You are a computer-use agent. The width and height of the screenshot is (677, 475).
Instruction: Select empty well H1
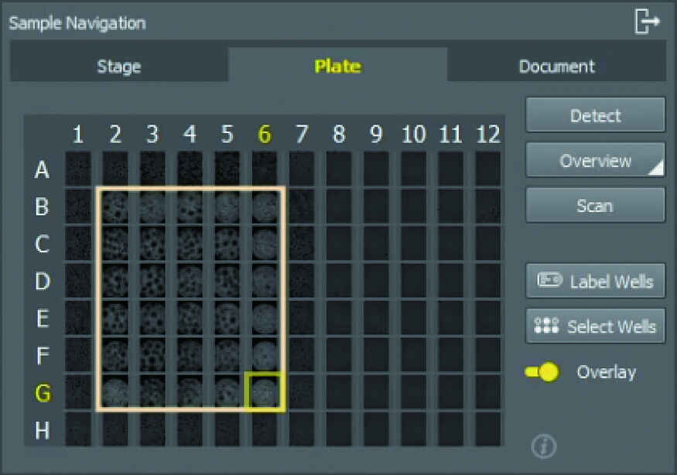pyautogui.click(x=77, y=429)
